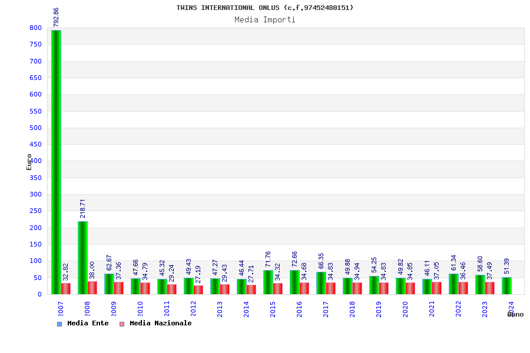Click the green 2008 bar valued 218.71

coord(82,258)
